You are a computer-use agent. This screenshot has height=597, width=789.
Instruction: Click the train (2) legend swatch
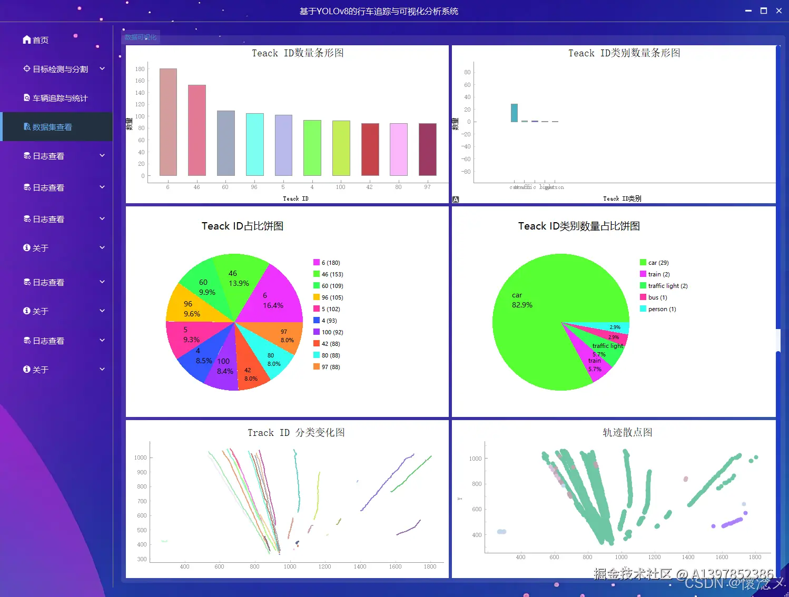point(643,274)
